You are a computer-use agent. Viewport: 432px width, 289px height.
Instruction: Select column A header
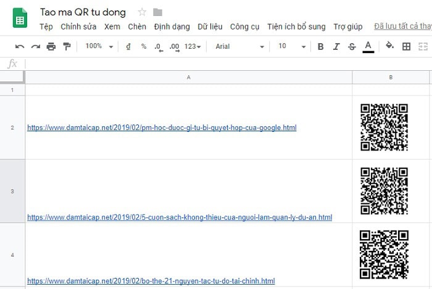click(x=189, y=77)
